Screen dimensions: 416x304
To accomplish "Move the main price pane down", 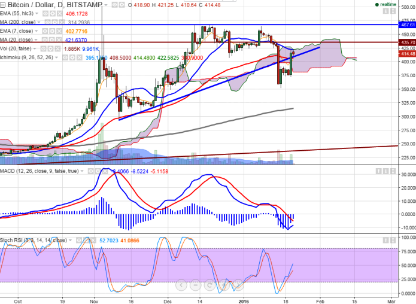I will [385, 11].
